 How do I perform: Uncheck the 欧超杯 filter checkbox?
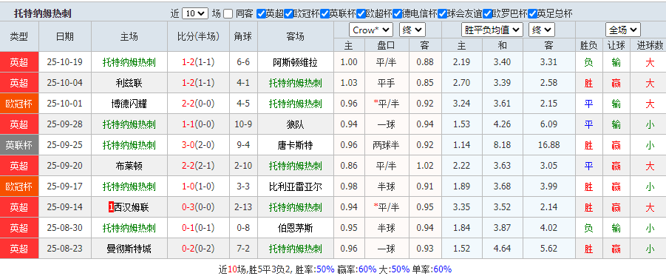(x=361, y=13)
